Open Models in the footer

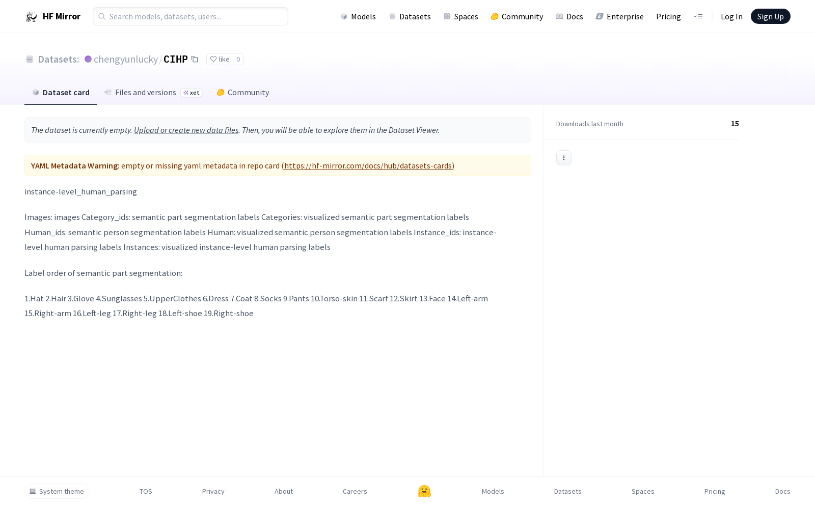click(493, 491)
